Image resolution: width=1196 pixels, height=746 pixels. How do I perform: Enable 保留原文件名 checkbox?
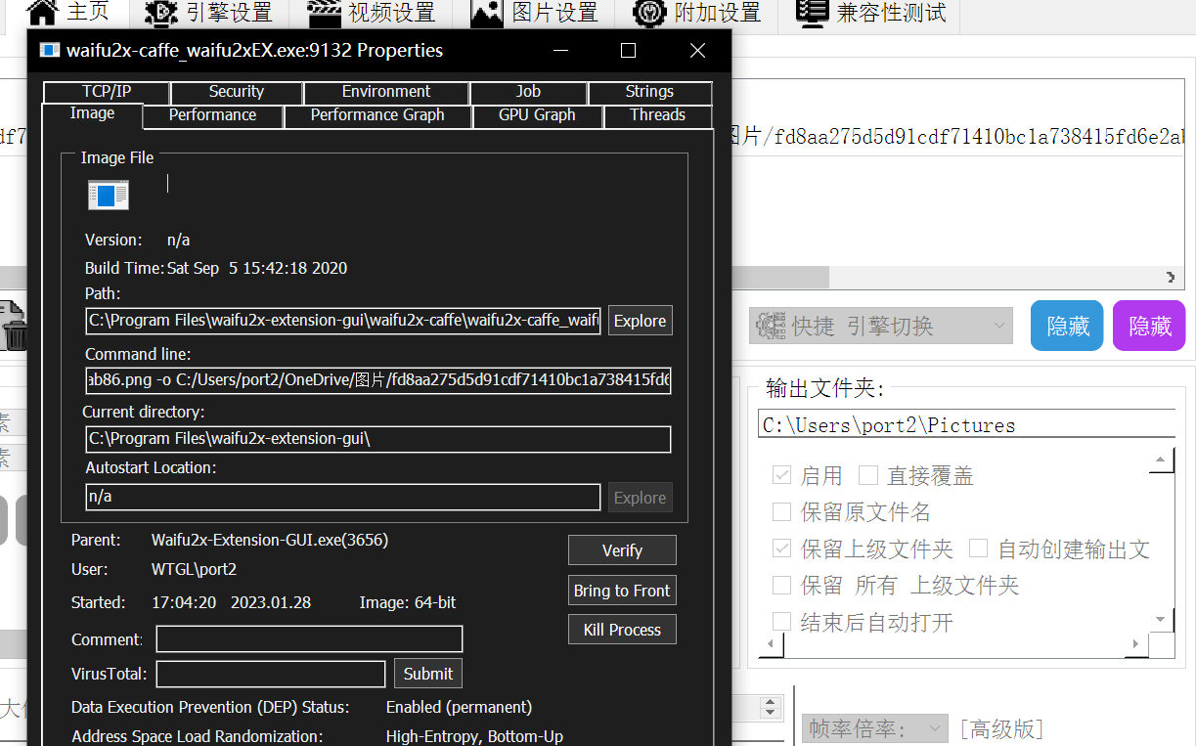point(781,512)
